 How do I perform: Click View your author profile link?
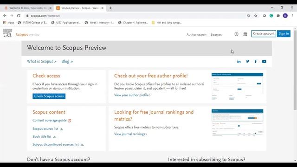pos(132,95)
